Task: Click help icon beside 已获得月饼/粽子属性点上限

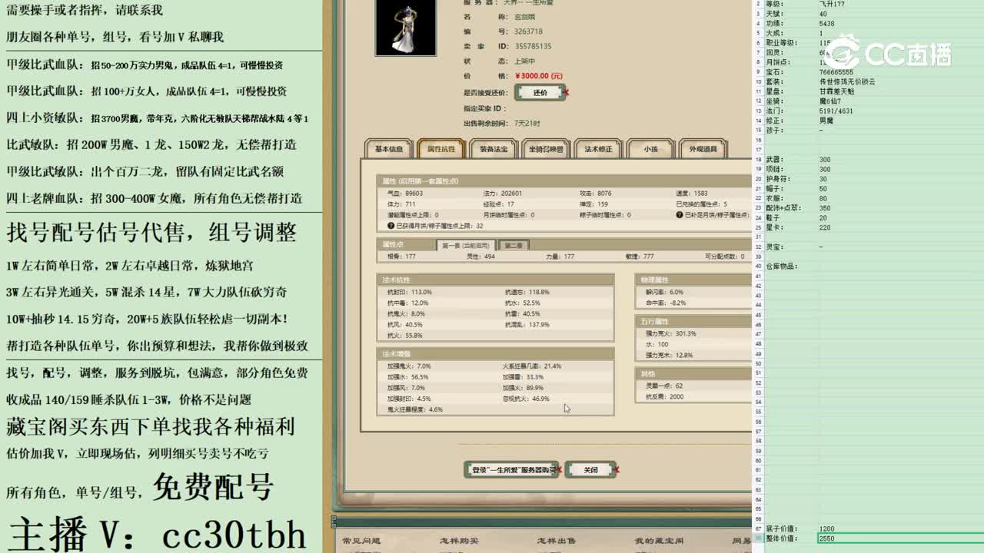Action: click(391, 226)
